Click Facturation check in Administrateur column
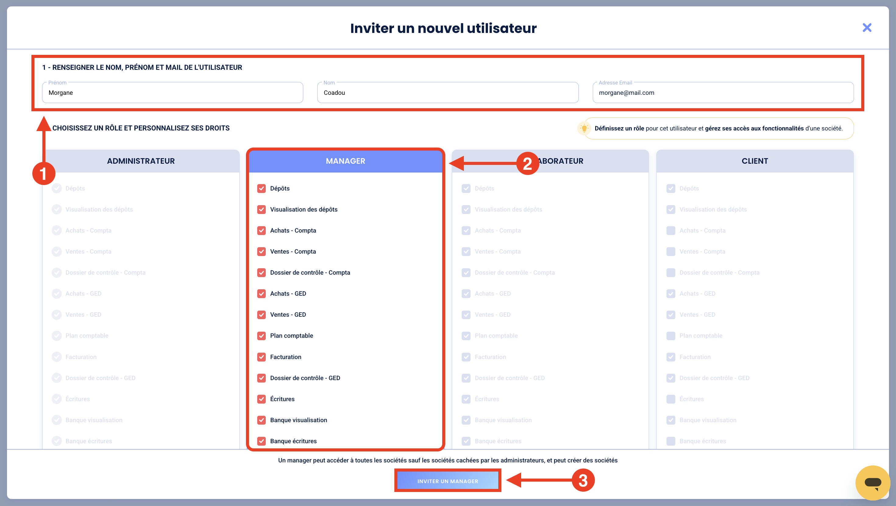896x506 pixels. click(x=57, y=357)
